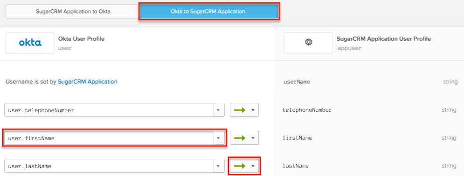This screenshot has height=176, width=464.
Task: Click the user.telephoneNumber input field
Action: click(109, 110)
